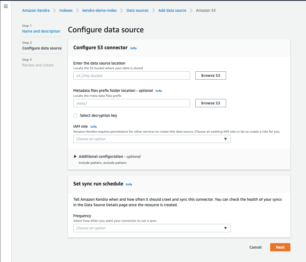Browse S3 for metadata prefix folder
This screenshot has height=262, width=306.
(x=210, y=103)
